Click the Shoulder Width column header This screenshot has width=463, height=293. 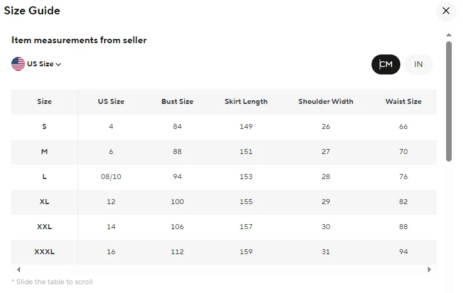click(326, 101)
